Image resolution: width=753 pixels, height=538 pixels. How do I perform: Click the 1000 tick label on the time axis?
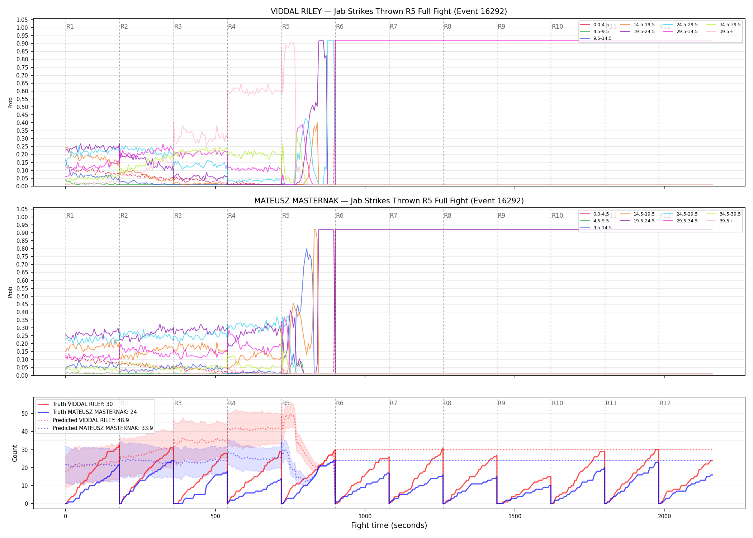click(x=365, y=516)
